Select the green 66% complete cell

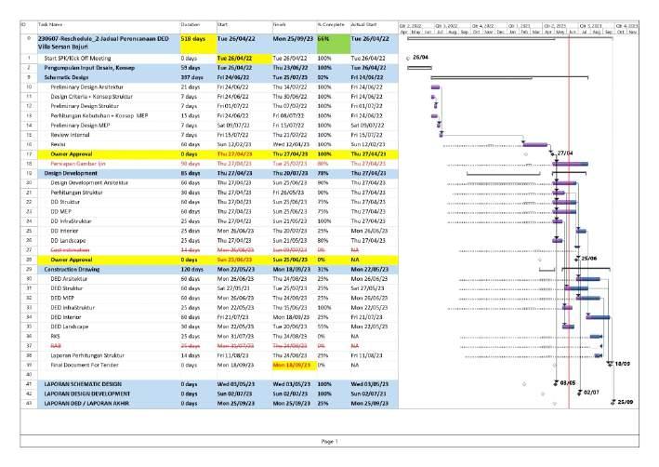tap(334, 44)
